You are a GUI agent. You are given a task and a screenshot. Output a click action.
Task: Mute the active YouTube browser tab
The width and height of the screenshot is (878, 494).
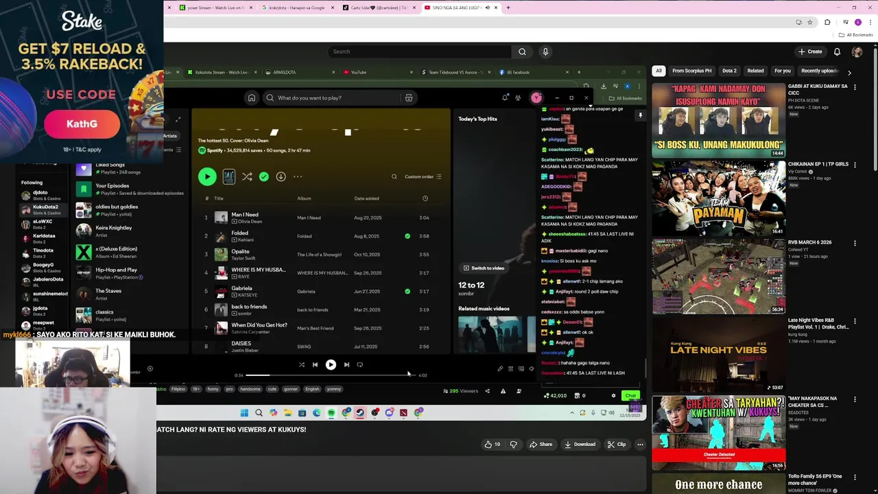pos(487,8)
